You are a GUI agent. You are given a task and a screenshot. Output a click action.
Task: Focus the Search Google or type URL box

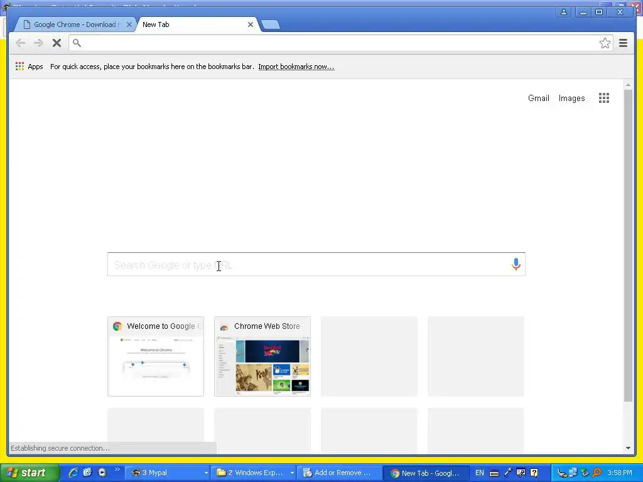(316, 264)
